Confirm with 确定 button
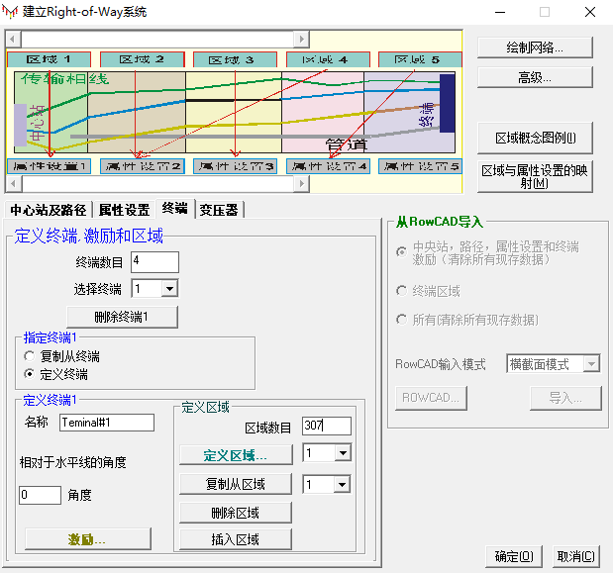 pyautogui.click(x=514, y=556)
